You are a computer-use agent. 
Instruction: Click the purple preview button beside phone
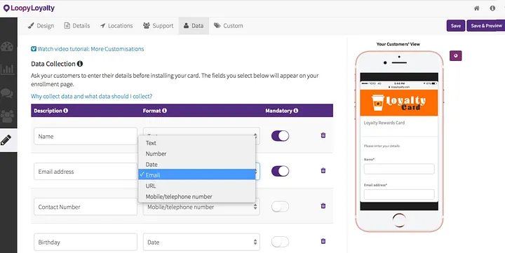point(456,55)
